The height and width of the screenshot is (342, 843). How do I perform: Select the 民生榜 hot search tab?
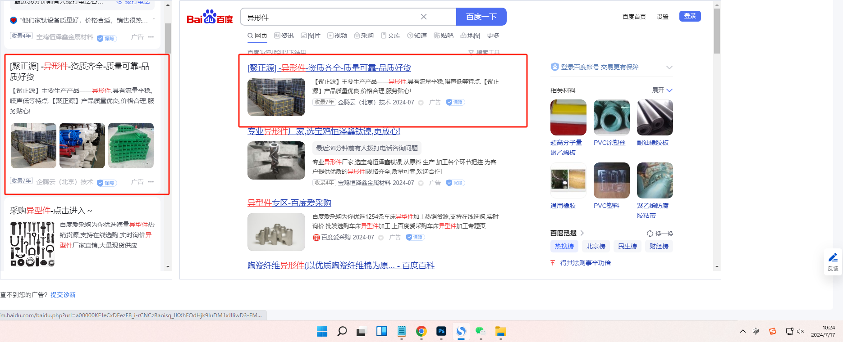[627, 246]
